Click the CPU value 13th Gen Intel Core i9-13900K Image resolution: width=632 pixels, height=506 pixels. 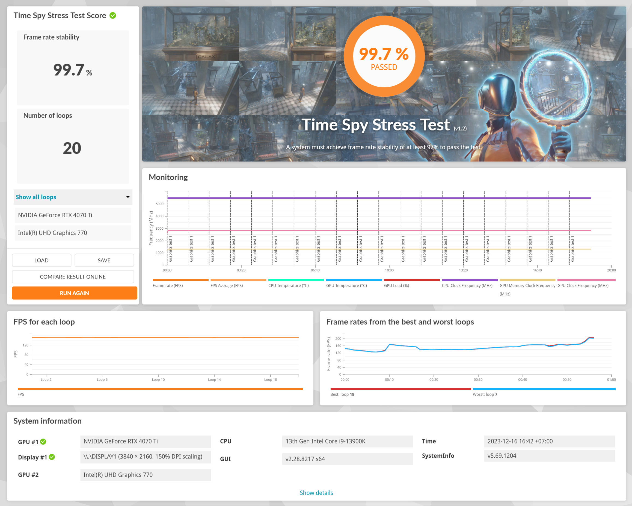(347, 442)
